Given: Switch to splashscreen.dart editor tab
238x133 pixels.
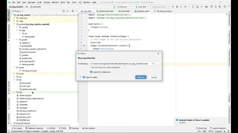Looking at the screenshot, I should coord(106,11).
